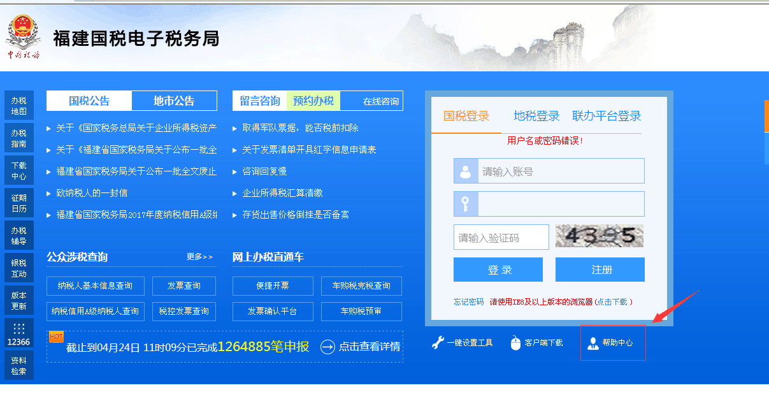Click the arrow circle icon beside 点击查看详情
This screenshot has height=397, width=769.
pos(327,347)
